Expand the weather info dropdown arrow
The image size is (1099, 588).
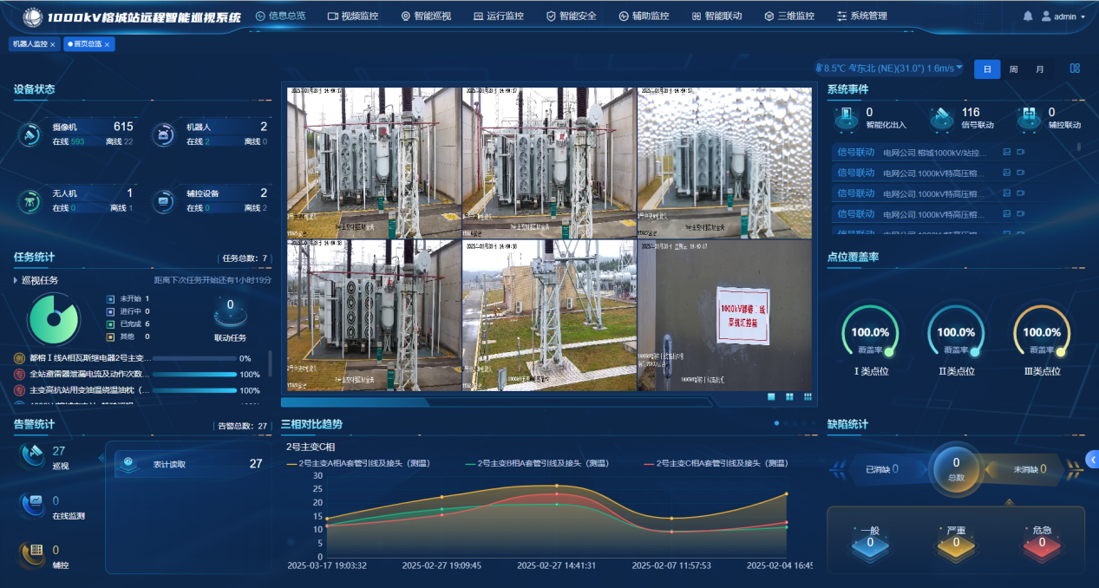(958, 68)
